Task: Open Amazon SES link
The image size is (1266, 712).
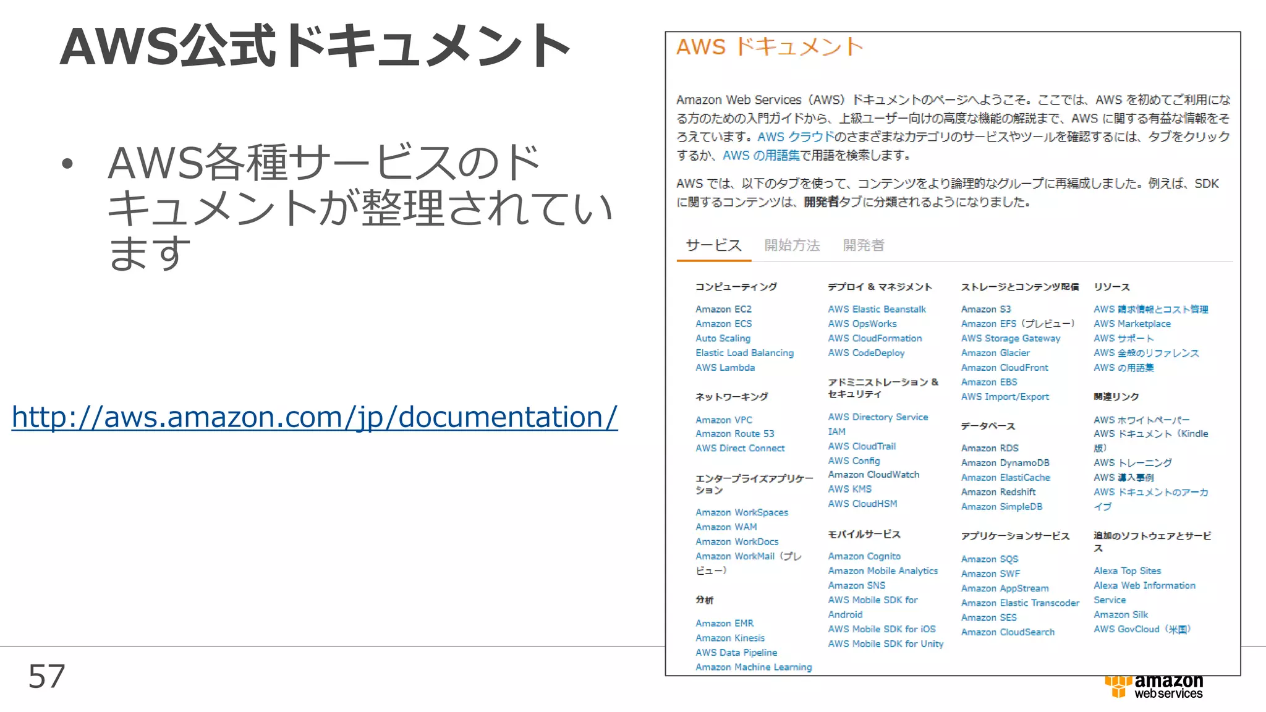Action: 988,618
